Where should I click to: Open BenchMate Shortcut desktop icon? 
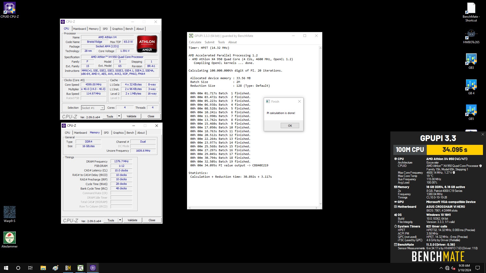tap(471, 12)
